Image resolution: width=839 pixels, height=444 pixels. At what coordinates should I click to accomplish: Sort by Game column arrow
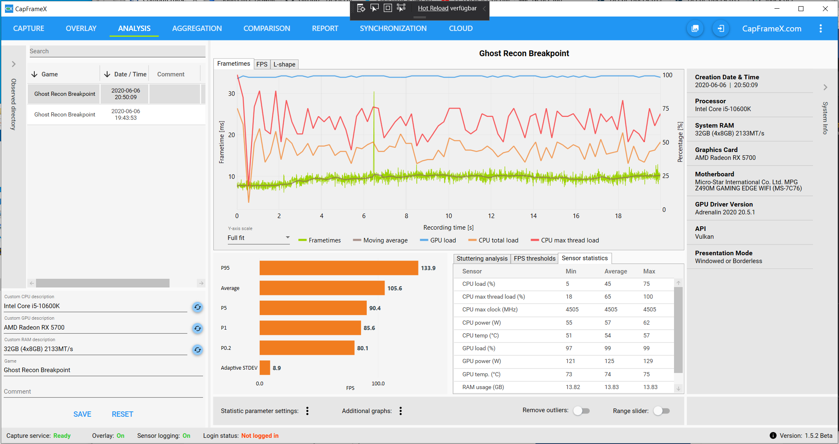point(34,74)
